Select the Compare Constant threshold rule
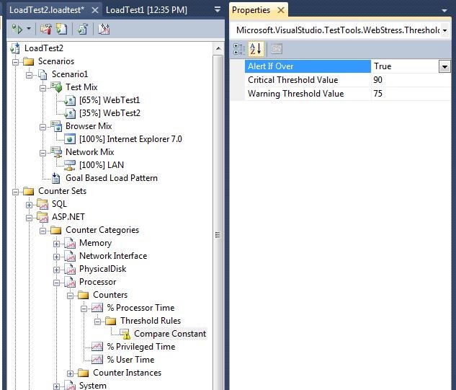 click(x=170, y=334)
